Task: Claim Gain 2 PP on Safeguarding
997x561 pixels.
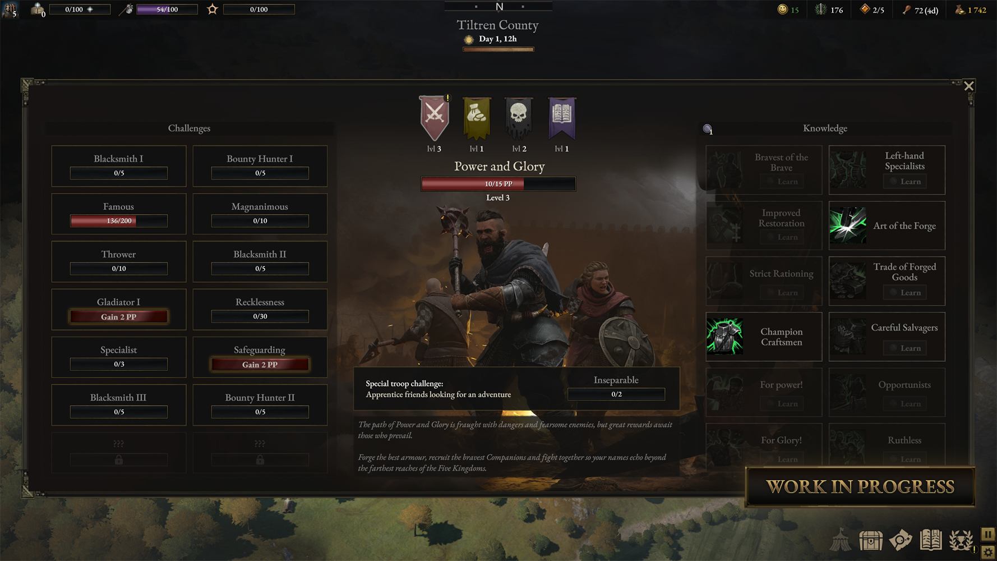Action: [x=260, y=365]
